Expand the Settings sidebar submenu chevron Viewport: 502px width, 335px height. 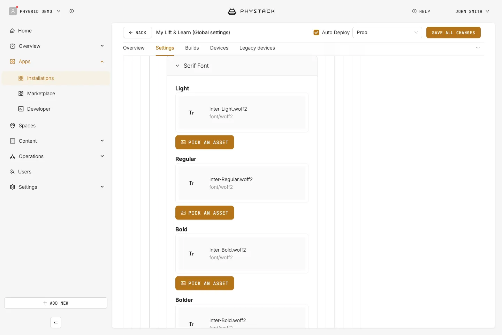[102, 187]
